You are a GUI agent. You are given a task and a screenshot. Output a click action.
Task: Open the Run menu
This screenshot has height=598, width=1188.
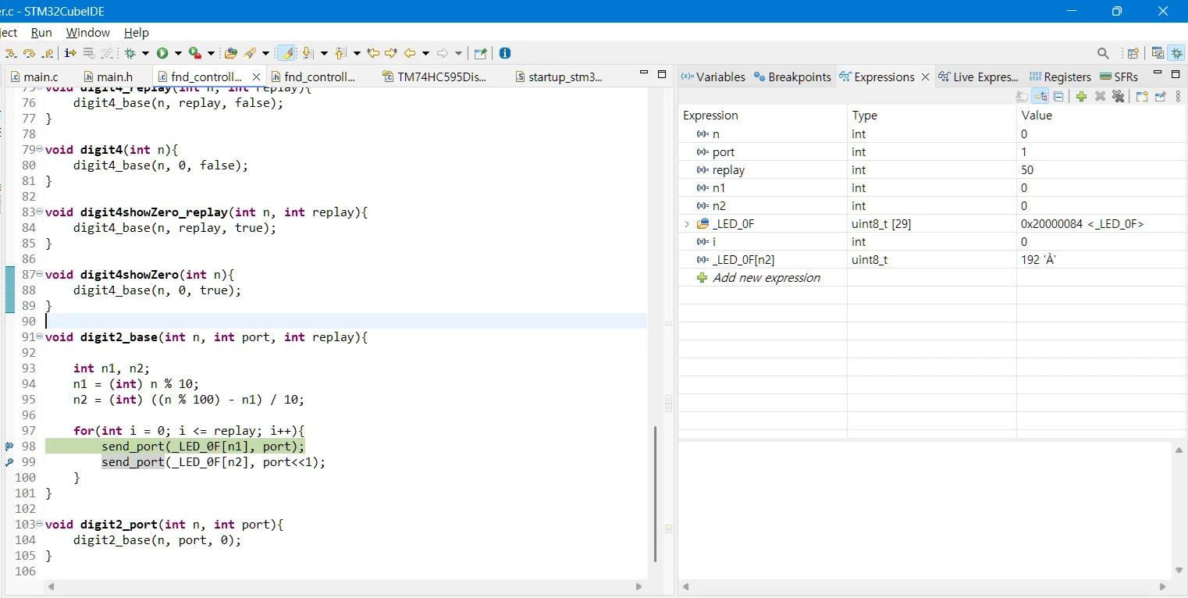pyautogui.click(x=41, y=33)
